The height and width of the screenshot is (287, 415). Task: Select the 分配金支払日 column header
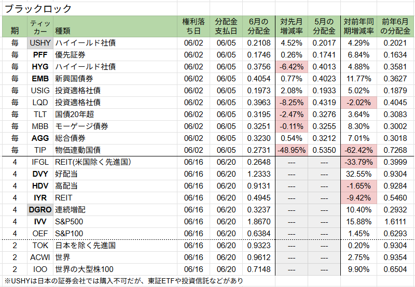(x=226, y=26)
